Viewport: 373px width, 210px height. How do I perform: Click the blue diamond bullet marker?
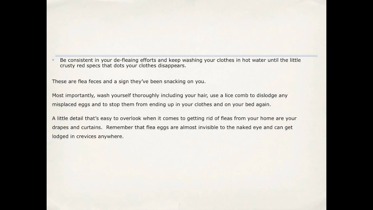53,60
